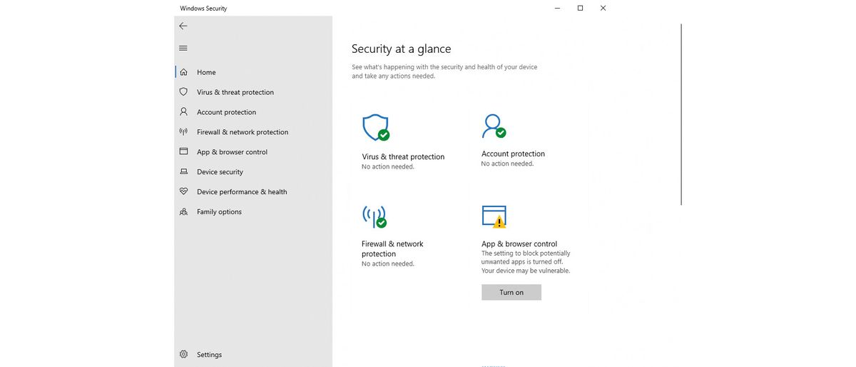Minimize the Windows Security window
The height and width of the screenshot is (367, 856).
pos(557,8)
